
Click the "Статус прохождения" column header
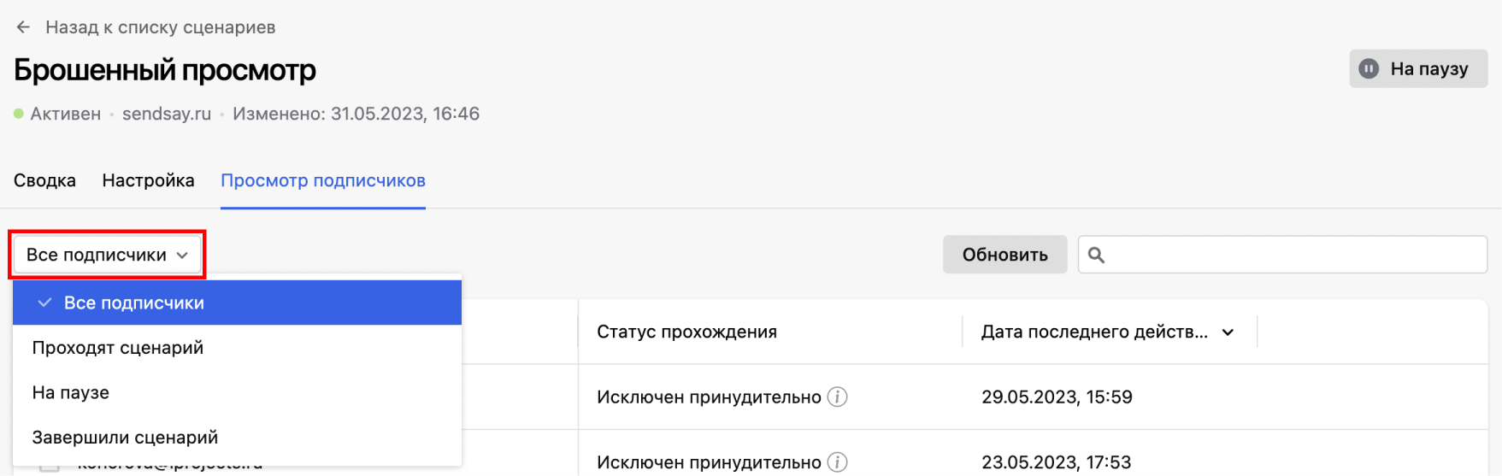point(686,332)
